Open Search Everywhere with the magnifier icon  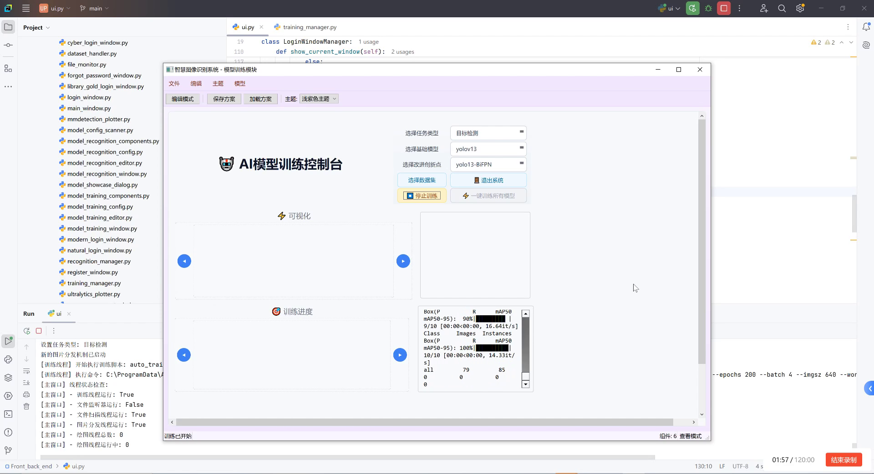pos(782,8)
